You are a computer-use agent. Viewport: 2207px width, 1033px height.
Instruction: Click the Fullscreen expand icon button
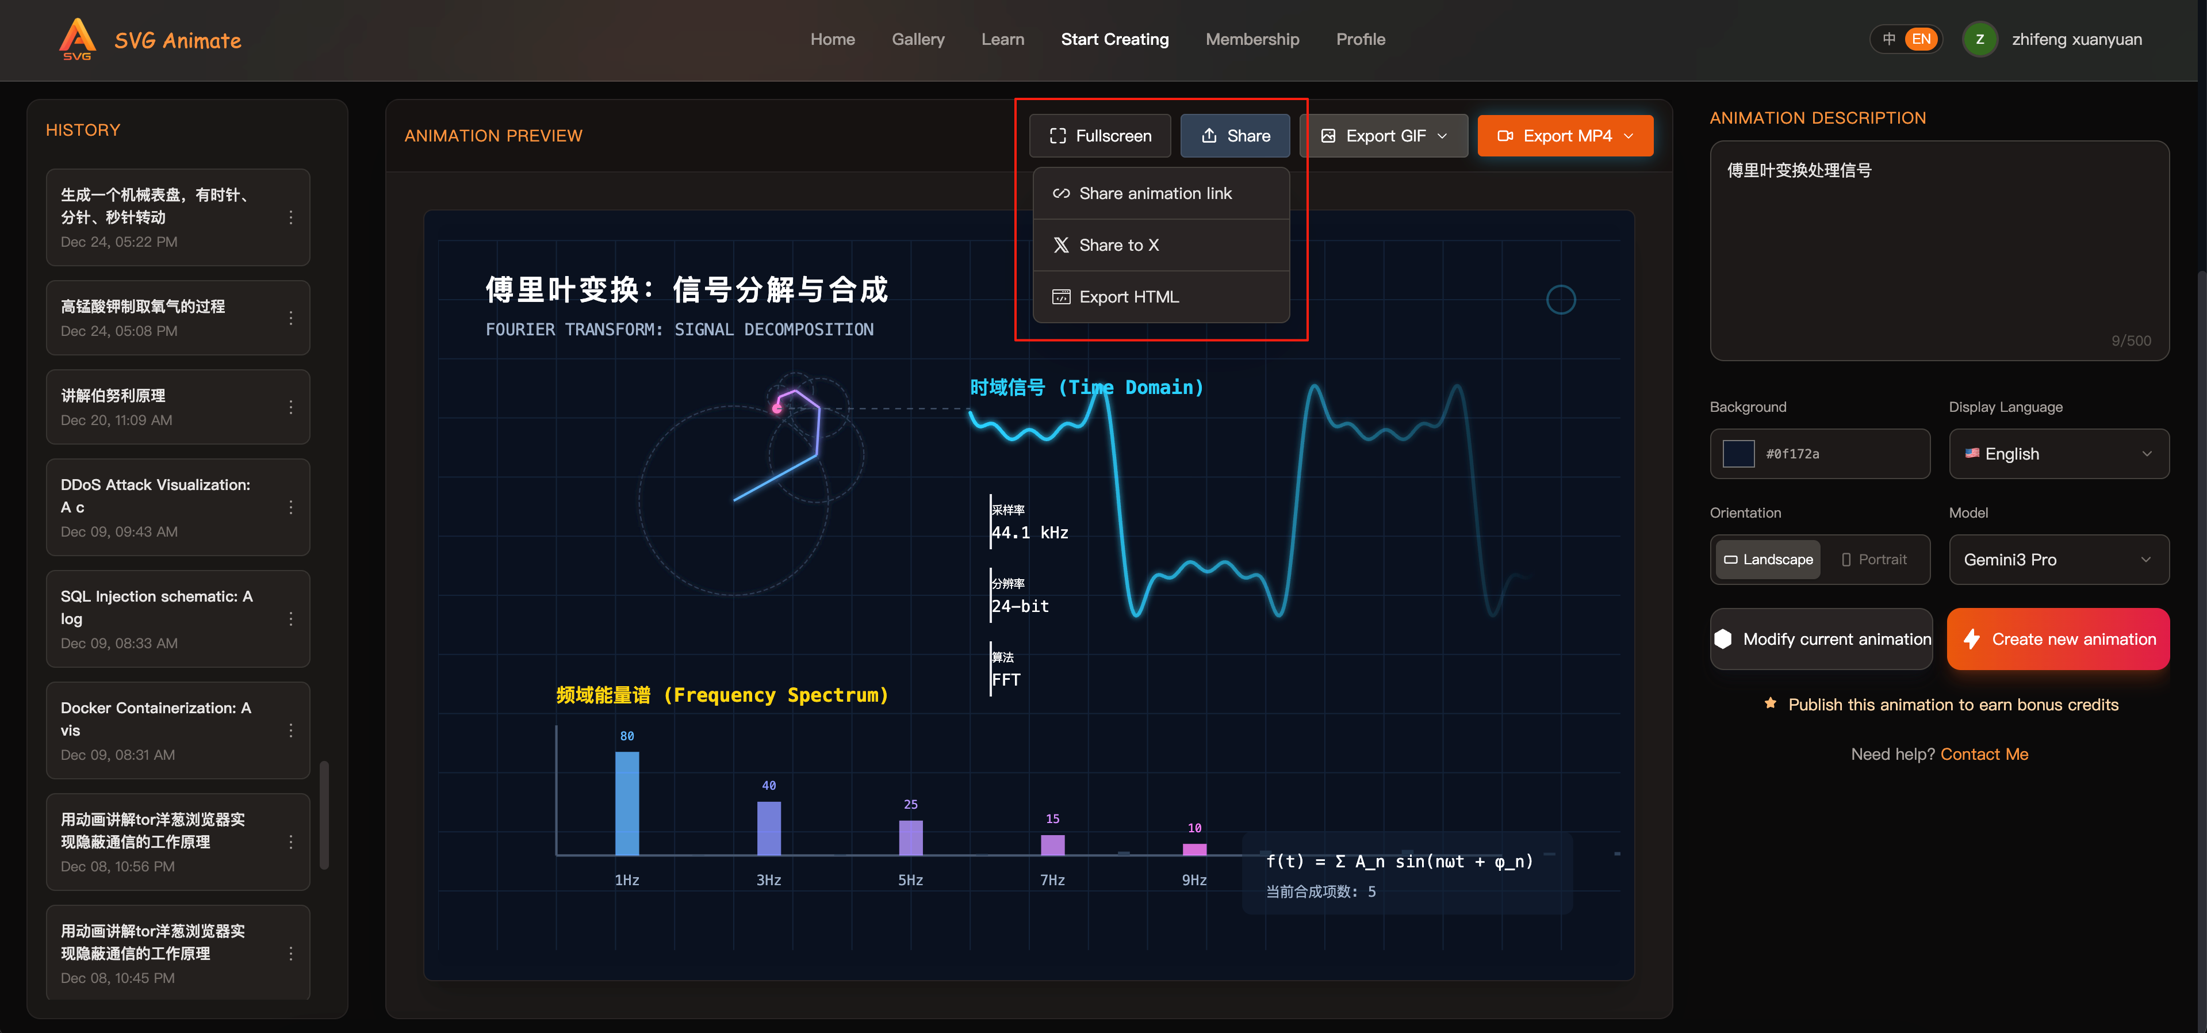(1058, 135)
